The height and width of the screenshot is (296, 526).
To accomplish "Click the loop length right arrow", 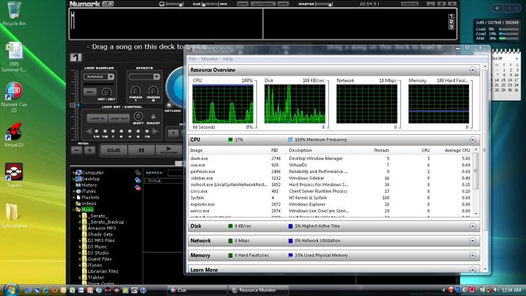I will (155, 131).
